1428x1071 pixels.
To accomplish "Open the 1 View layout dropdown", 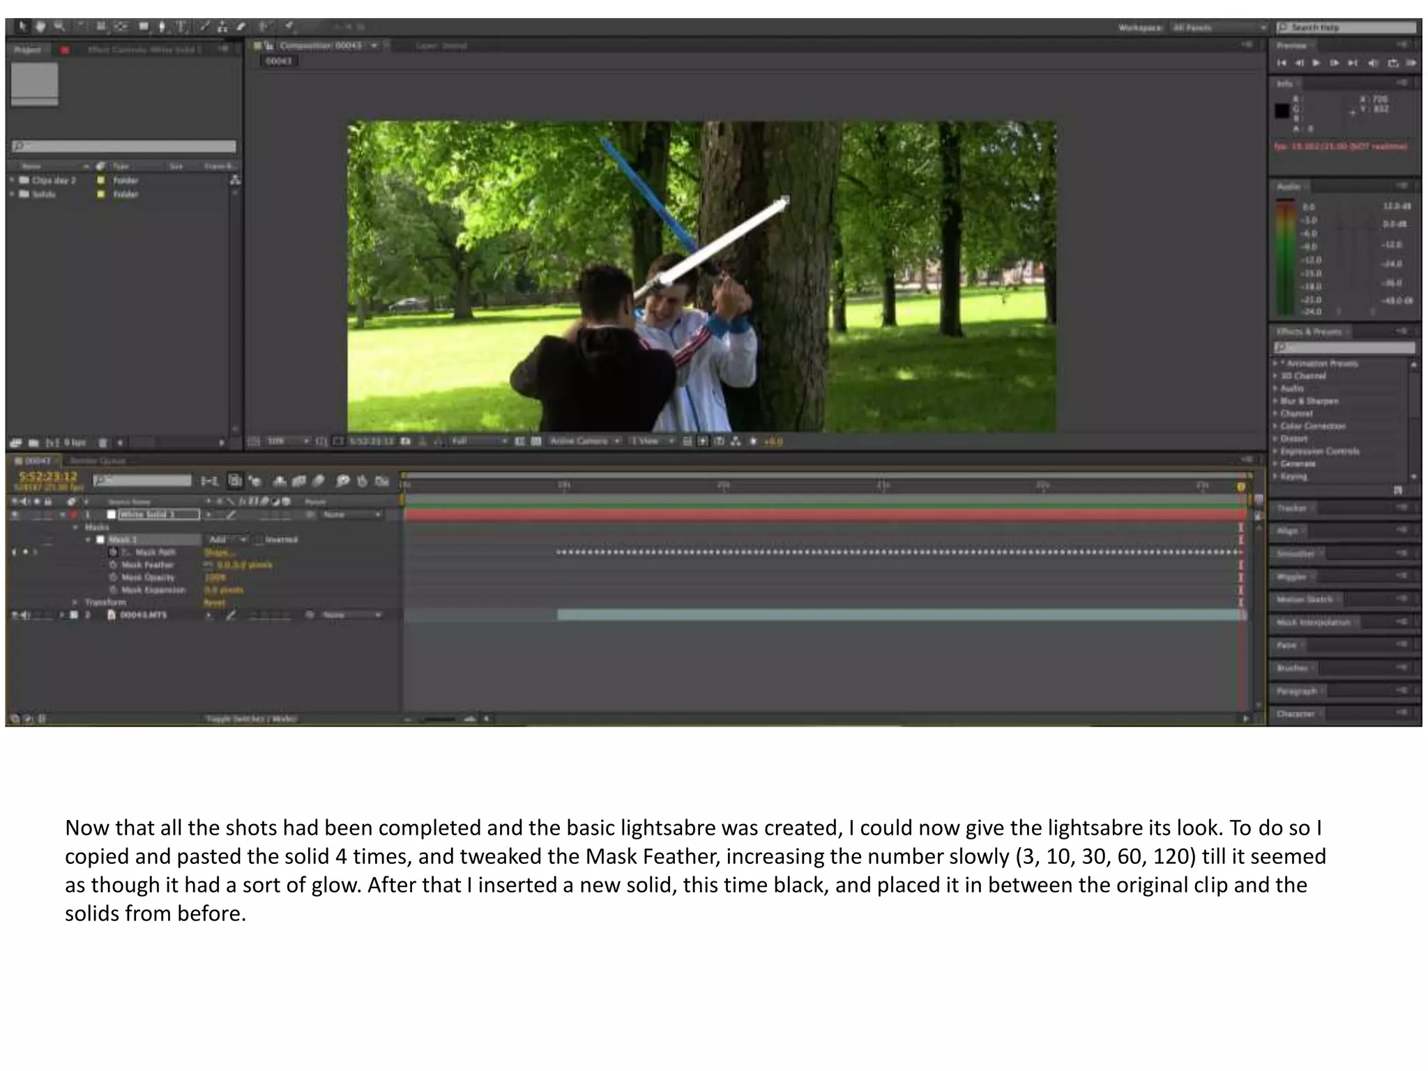I will (x=653, y=441).
